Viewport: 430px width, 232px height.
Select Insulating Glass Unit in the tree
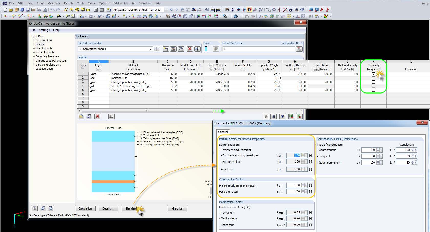(48, 65)
